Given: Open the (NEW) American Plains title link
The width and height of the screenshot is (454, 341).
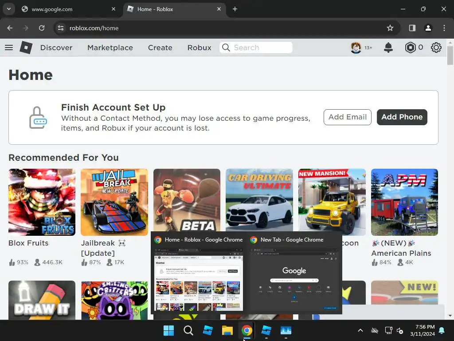Looking at the screenshot, I should [401, 248].
